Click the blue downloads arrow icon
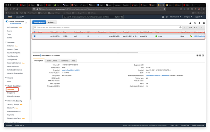Viewport: 210px width, 132px height. tap(185, 9)
